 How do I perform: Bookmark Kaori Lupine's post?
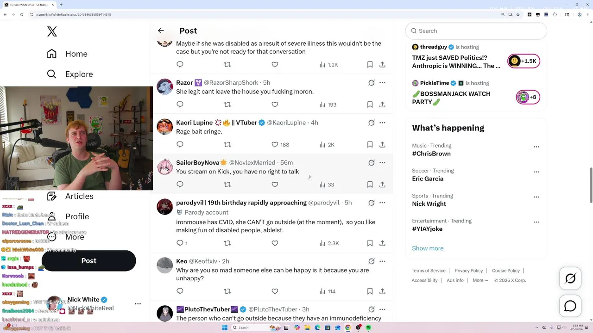coord(370,145)
